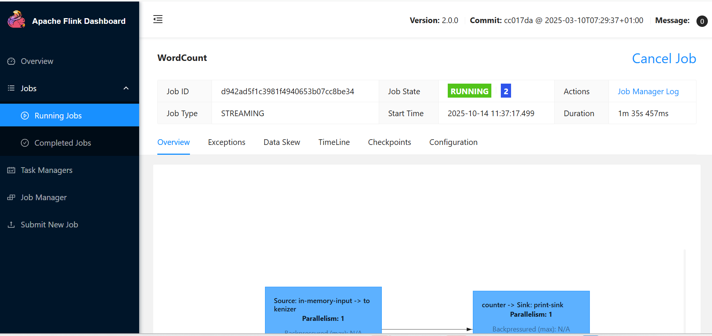
Task: Click the Start Time label cell
Action: pyautogui.click(x=409, y=113)
